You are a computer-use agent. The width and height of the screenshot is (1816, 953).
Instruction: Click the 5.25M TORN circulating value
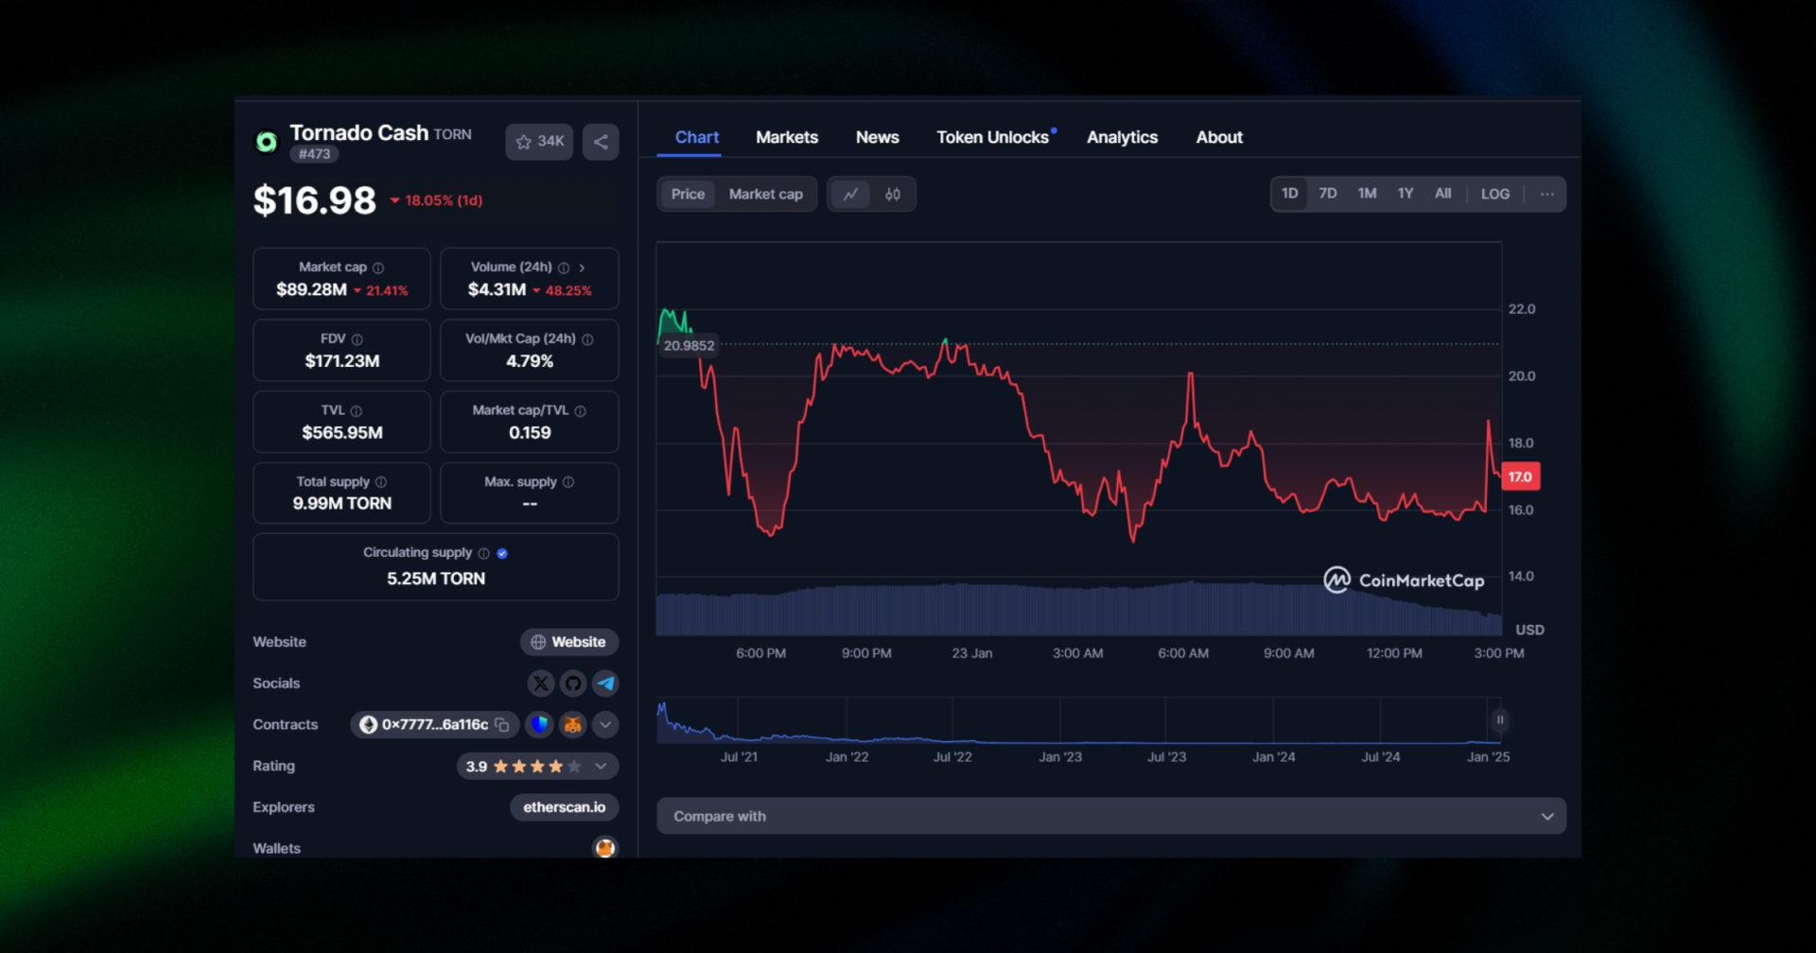(436, 579)
